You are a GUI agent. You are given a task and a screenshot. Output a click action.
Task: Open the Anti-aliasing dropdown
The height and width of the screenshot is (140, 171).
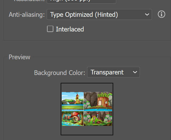point(99,15)
